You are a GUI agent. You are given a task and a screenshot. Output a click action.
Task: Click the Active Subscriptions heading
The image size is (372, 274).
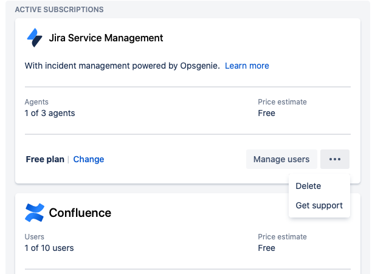pyautogui.click(x=60, y=10)
